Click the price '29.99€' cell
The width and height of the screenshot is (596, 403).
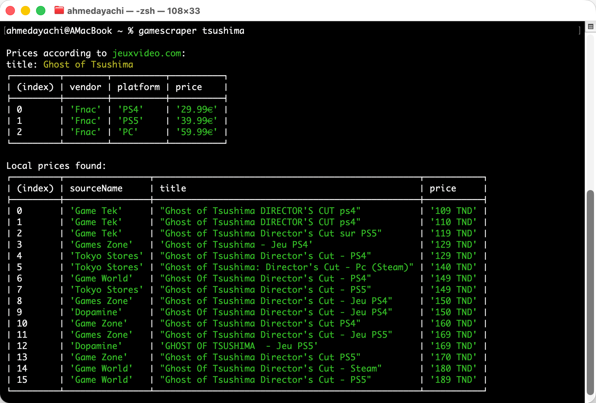[x=197, y=110]
